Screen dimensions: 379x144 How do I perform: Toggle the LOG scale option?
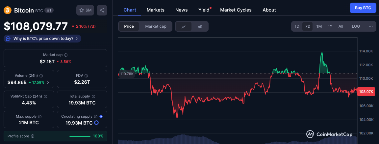(356, 26)
